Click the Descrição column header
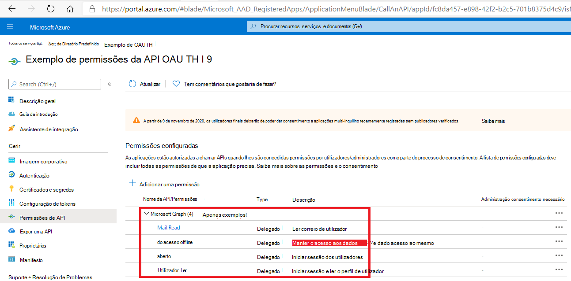This screenshot has width=571, height=281. (304, 200)
